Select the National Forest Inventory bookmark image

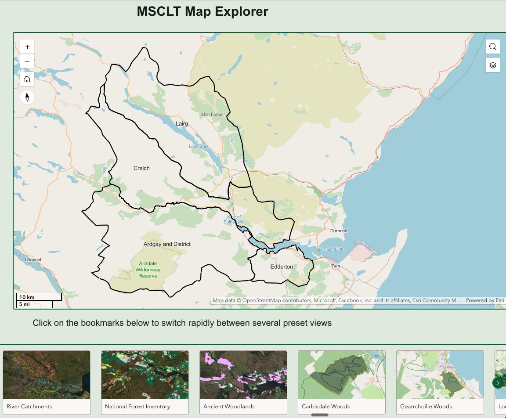point(145,375)
